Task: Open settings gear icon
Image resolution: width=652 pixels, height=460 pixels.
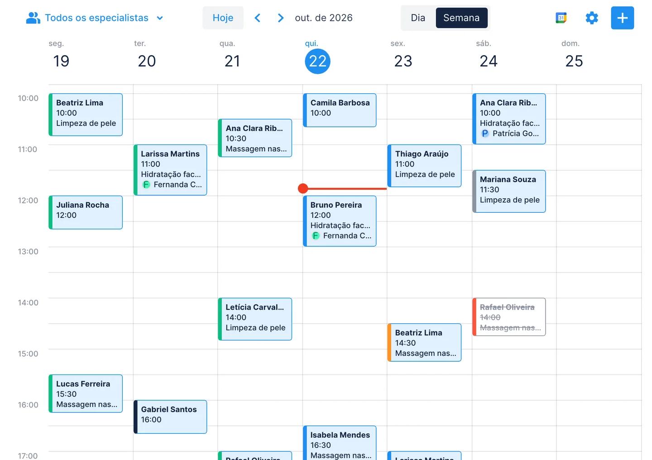Action: click(592, 18)
